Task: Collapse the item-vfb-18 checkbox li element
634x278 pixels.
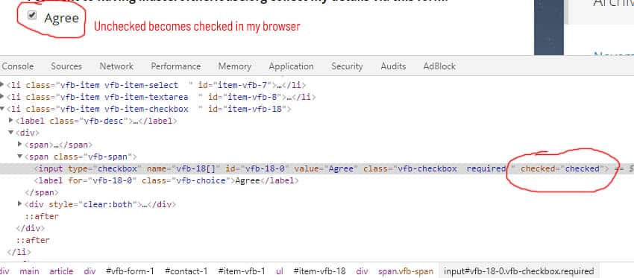Action: point(3,109)
